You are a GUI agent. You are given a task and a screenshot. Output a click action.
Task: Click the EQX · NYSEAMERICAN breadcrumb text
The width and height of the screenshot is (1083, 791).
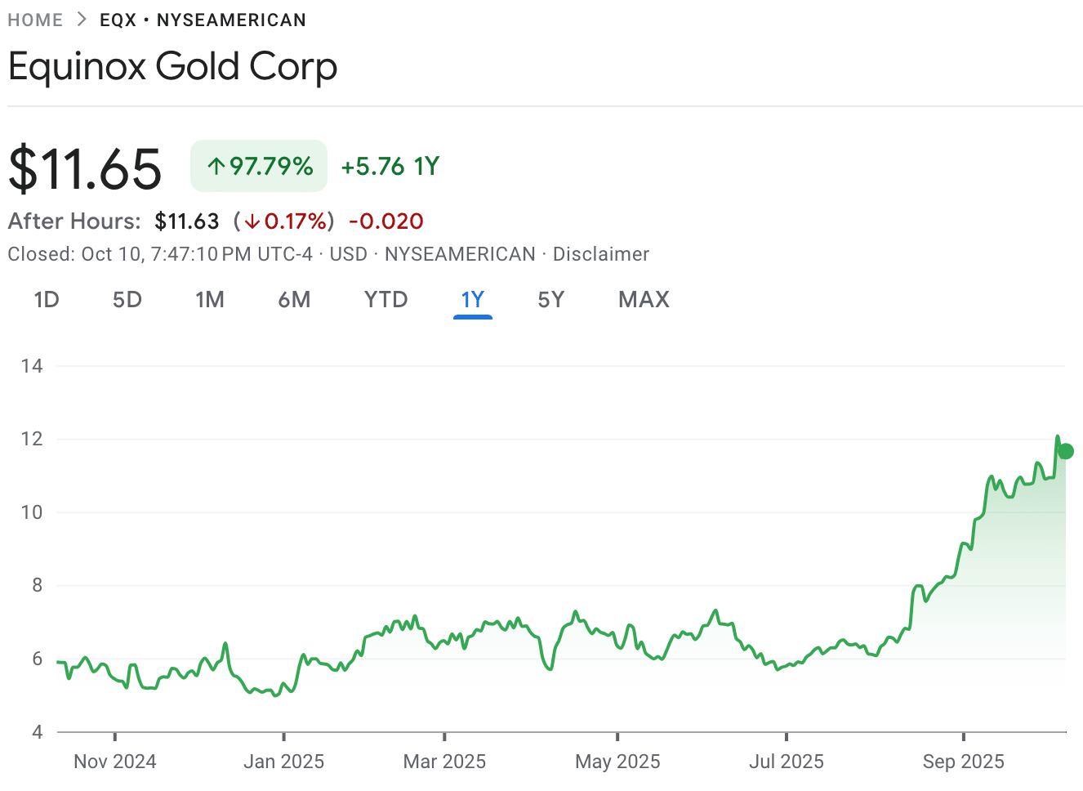pyautogui.click(x=203, y=20)
